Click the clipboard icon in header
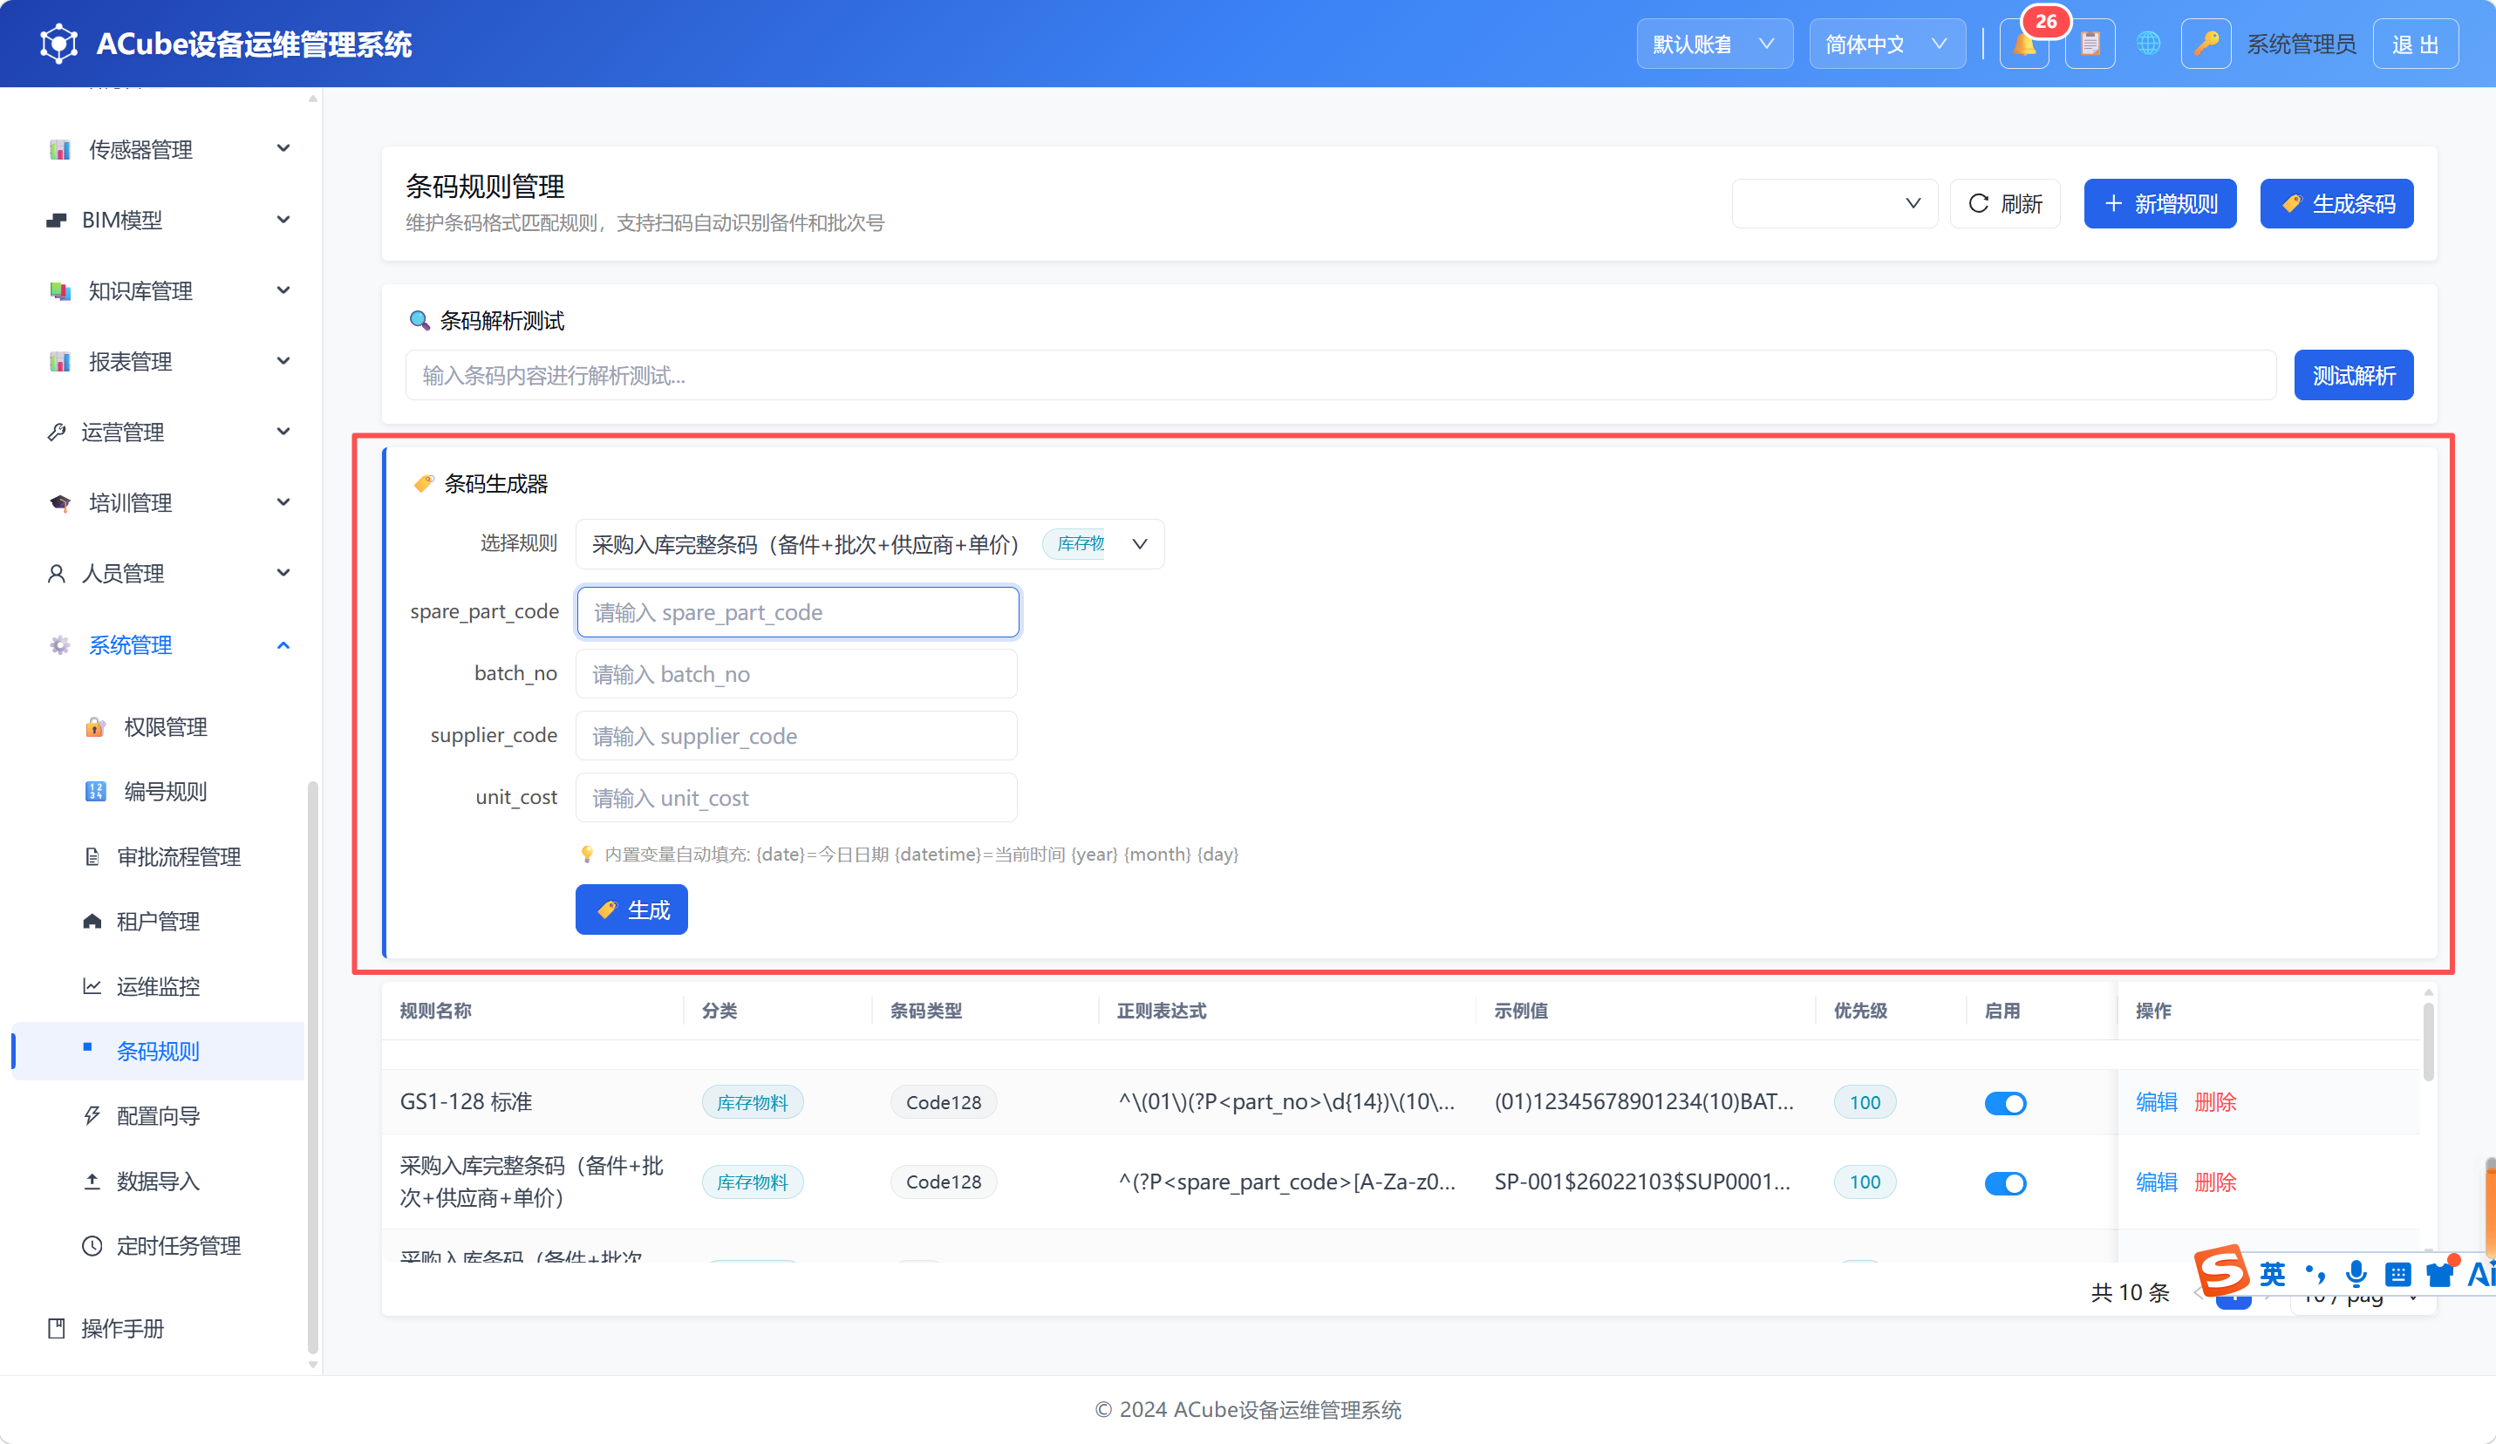Image resolution: width=2496 pixels, height=1444 pixels. coord(2090,44)
